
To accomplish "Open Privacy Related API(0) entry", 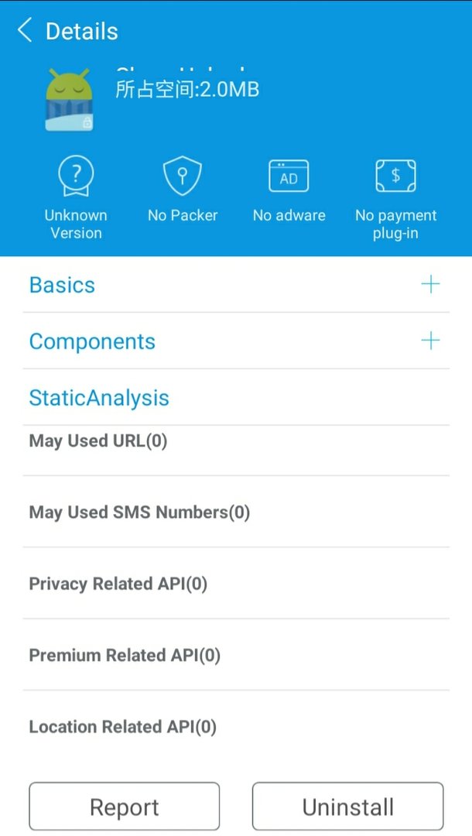I will 236,584.
